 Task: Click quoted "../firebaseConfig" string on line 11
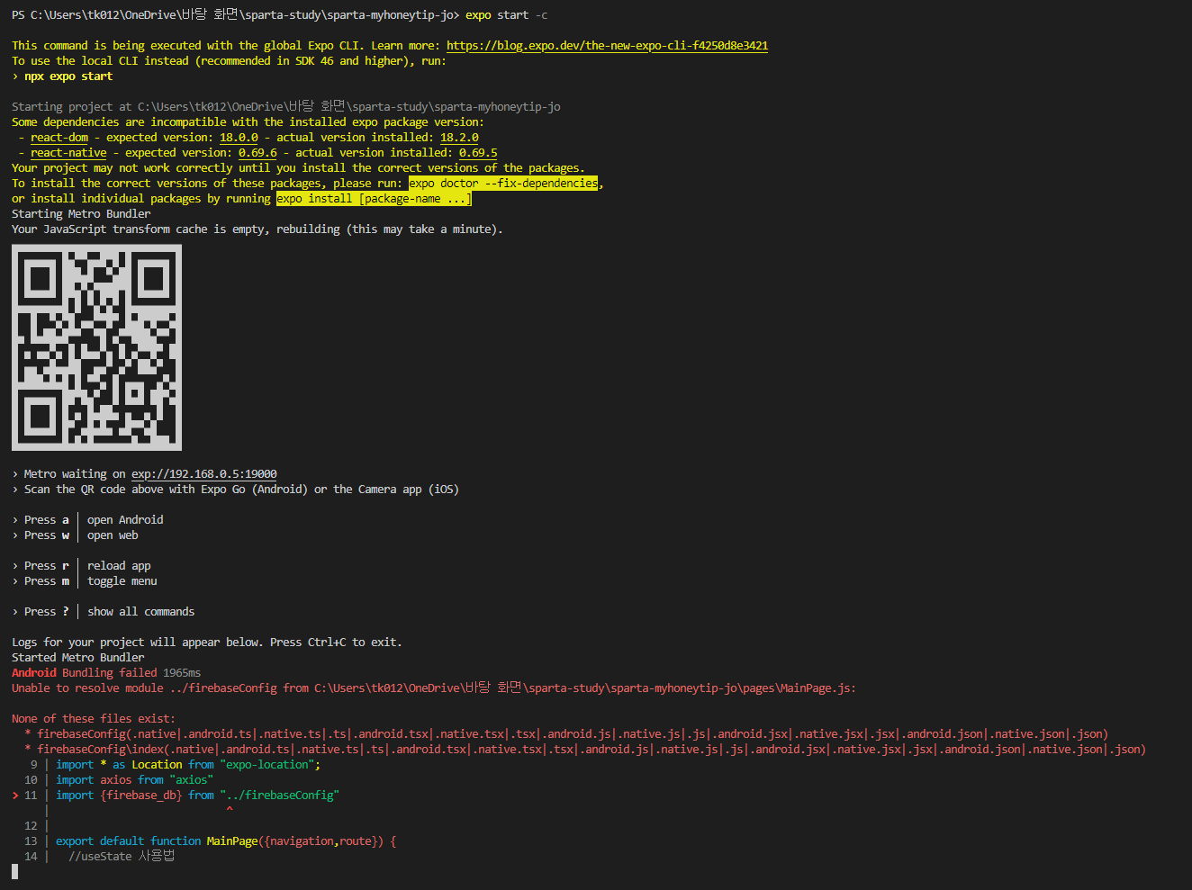pyautogui.click(x=280, y=796)
